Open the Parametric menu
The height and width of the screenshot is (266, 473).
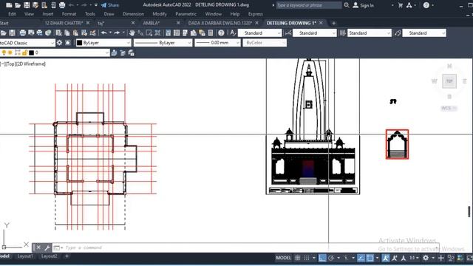186,14
